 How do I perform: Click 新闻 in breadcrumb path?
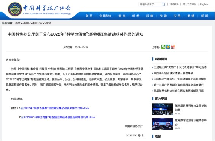pyautogui.click(x=26, y=23)
